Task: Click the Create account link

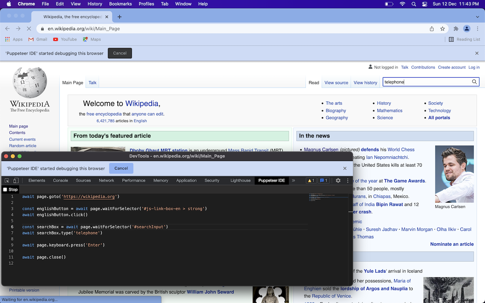Action: click(452, 67)
